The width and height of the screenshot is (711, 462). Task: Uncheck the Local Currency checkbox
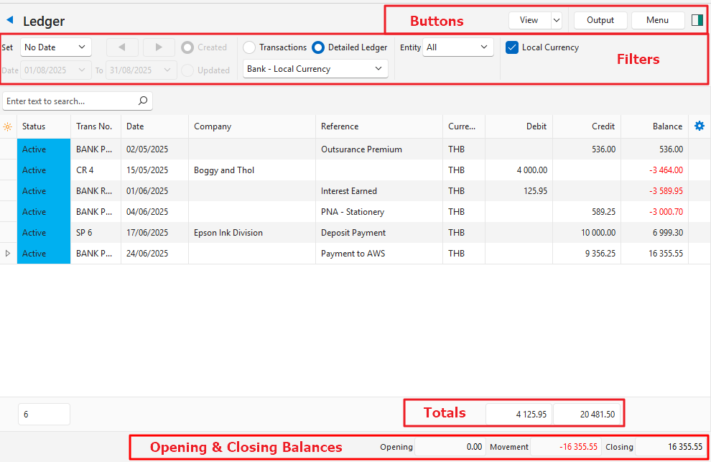coord(512,47)
